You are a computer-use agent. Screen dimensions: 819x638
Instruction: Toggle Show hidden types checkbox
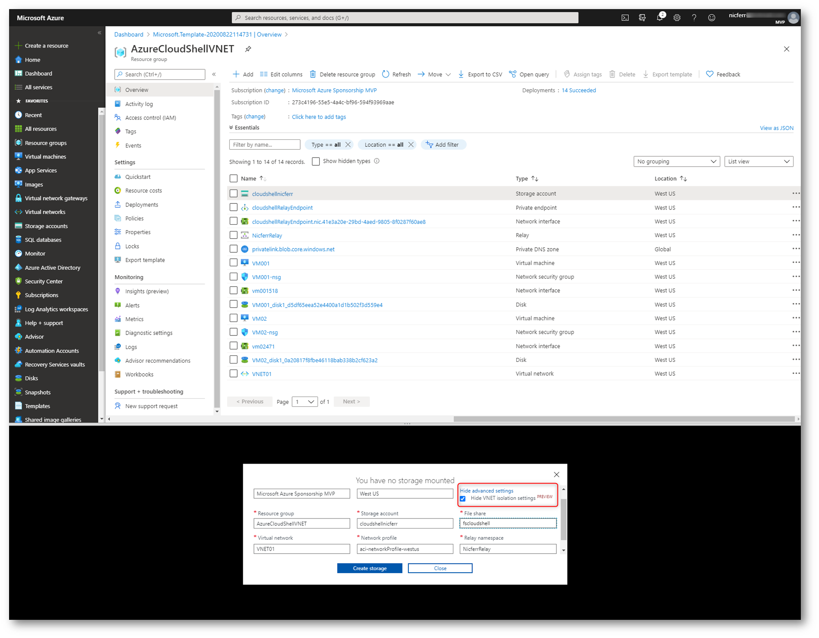(x=316, y=161)
